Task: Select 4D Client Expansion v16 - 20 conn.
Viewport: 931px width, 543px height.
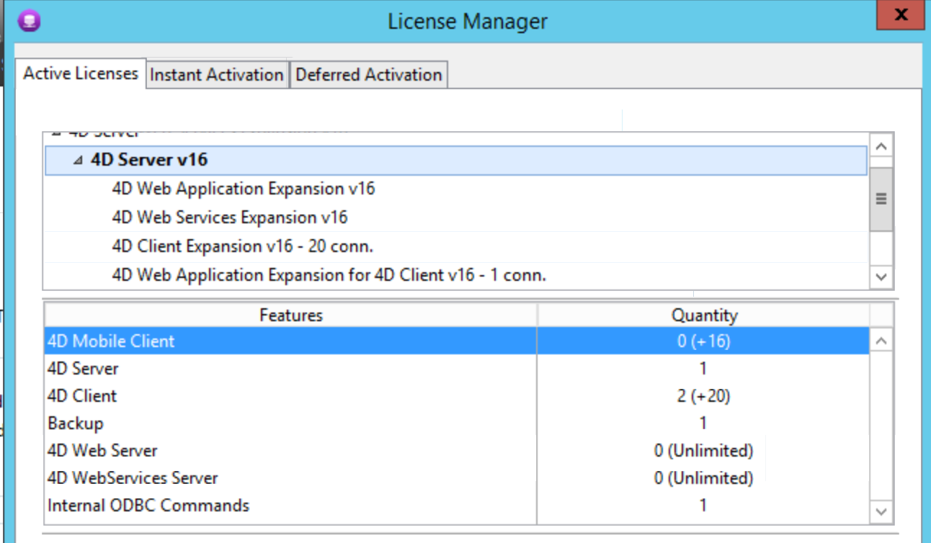Action: [242, 246]
